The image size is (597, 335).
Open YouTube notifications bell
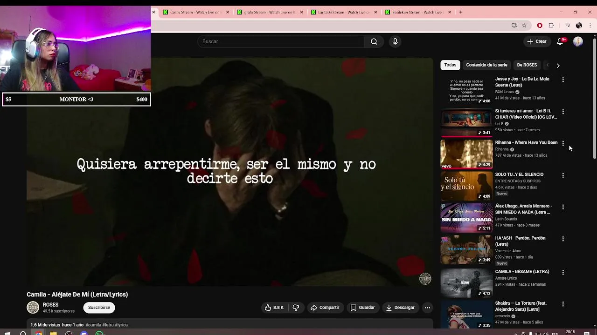click(561, 41)
